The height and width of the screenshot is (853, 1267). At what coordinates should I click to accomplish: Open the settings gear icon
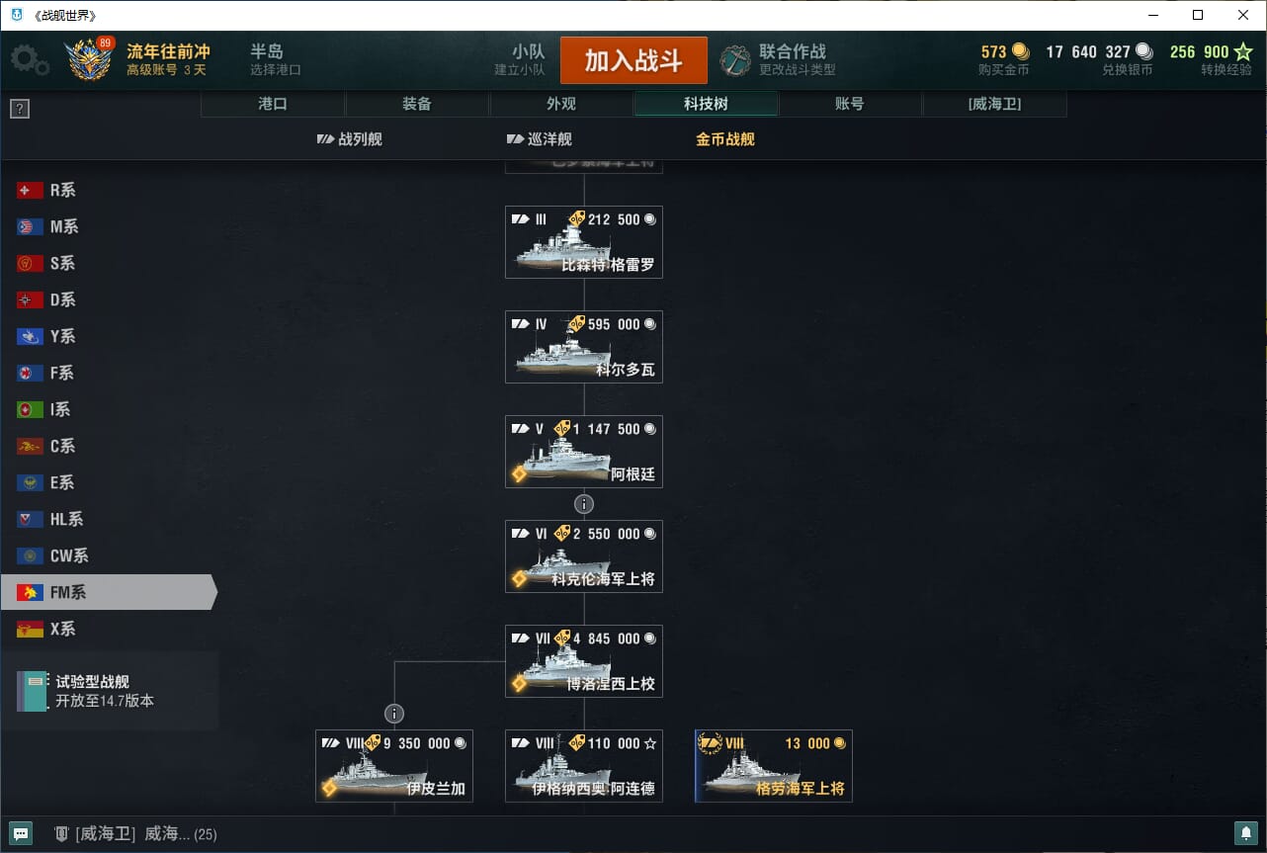pyautogui.click(x=30, y=60)
